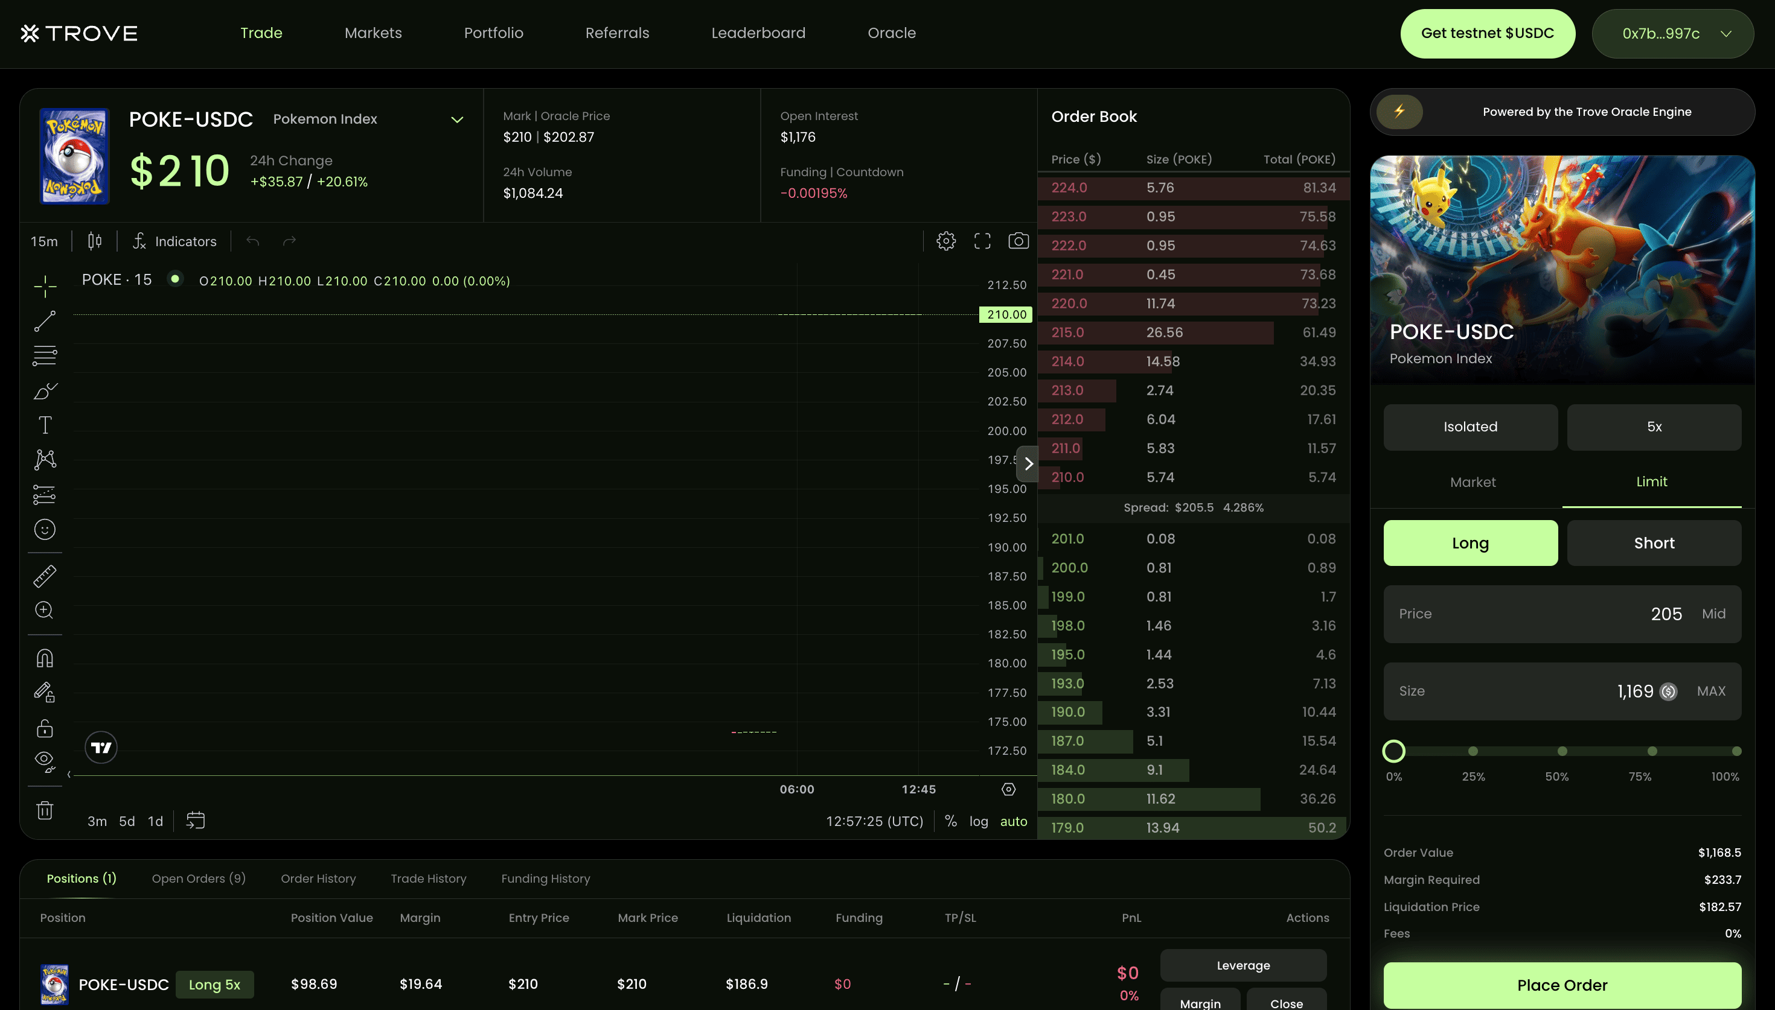
Task: Expand the POKE-USDC market selector chevron
Action: [456, 119]
